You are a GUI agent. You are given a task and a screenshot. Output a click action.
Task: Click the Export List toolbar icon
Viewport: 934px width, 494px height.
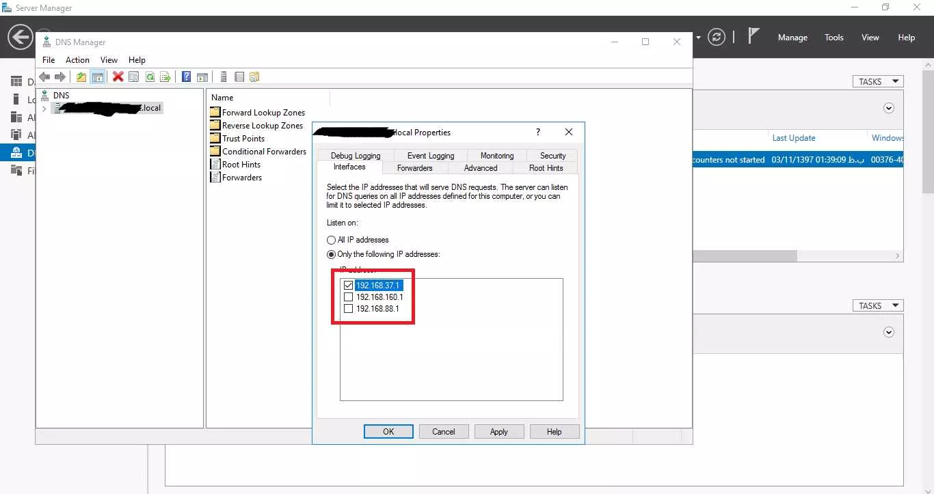click(x=165, y=77)
